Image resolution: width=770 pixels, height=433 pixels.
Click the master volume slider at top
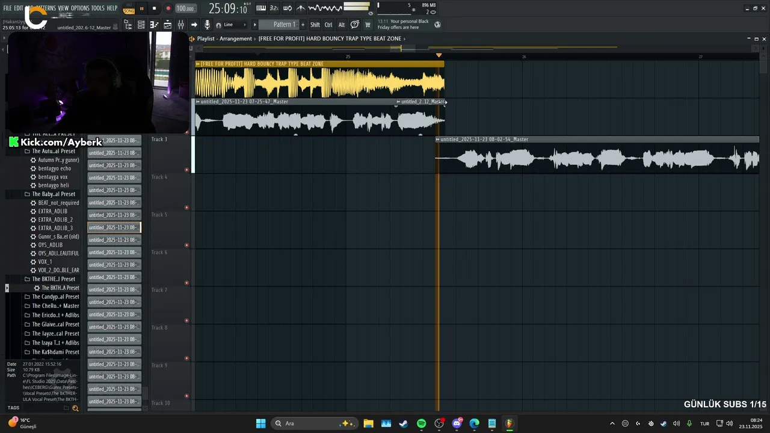357,7
